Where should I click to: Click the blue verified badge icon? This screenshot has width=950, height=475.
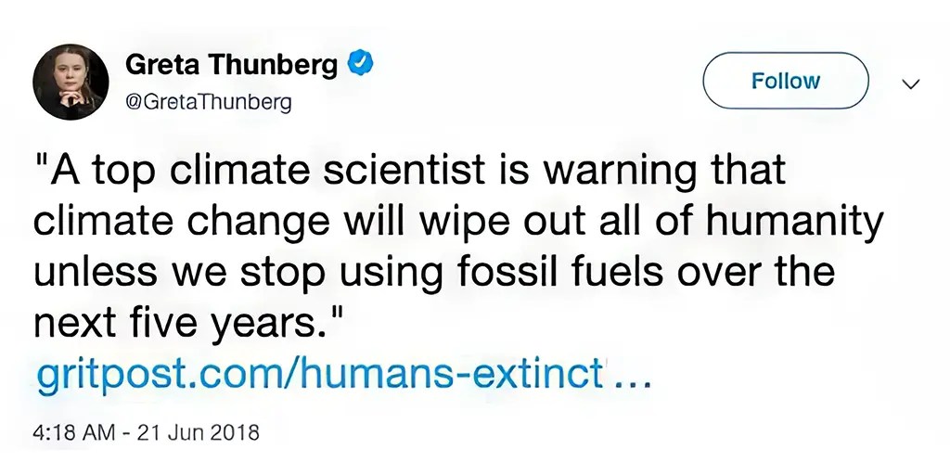[x=360, y=64]
